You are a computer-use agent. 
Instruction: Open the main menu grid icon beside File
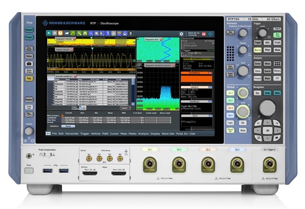pyautogui.click(x=47, y=134)
